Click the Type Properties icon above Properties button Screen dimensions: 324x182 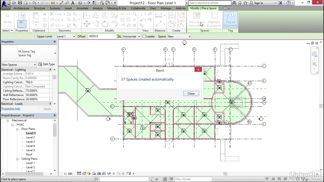tap(22, 16)
